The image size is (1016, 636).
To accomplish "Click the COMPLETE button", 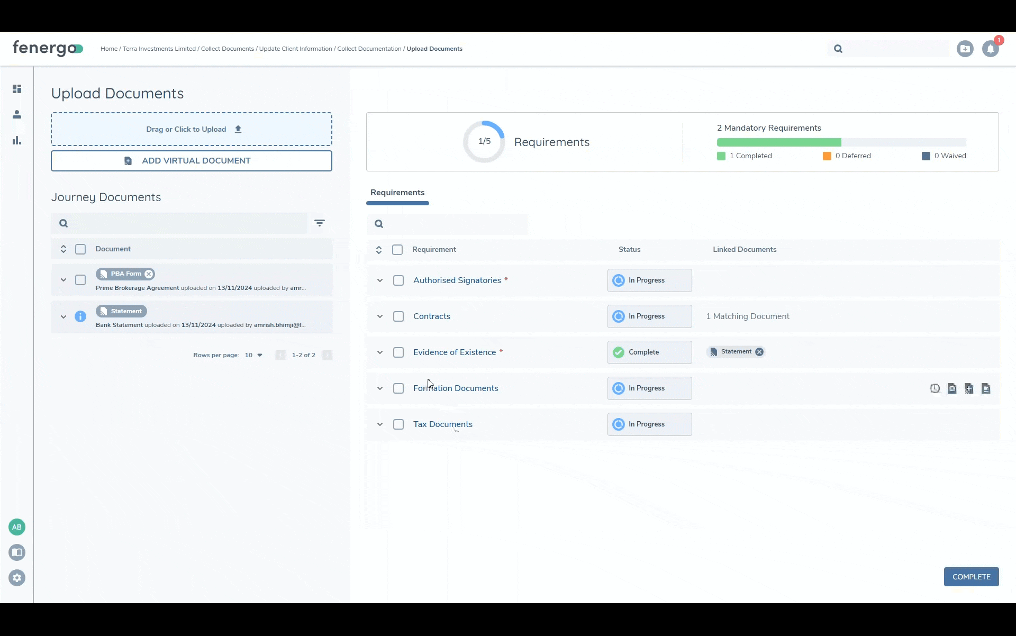I will click(x=971, y=577).
